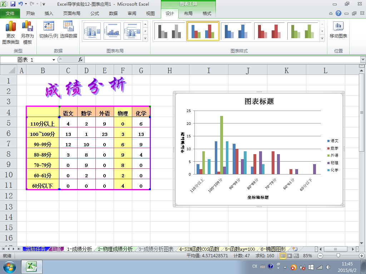Customize the Quick Access Toolbar dropdown

coord(44,4)
